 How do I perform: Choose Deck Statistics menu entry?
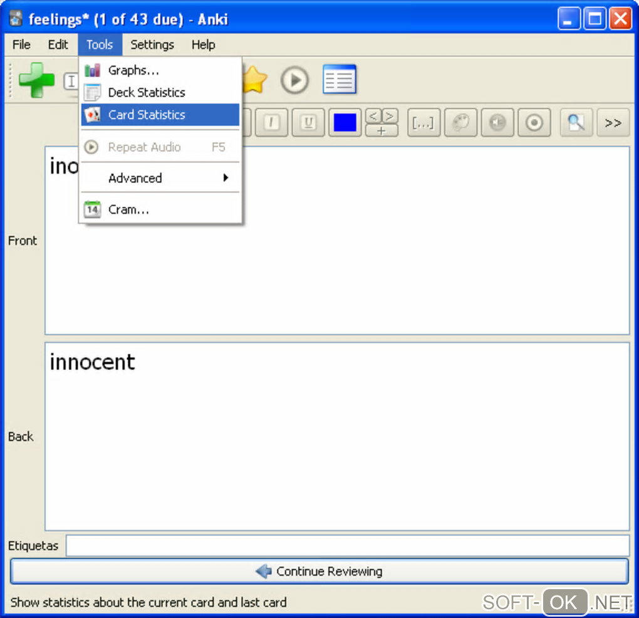(x=160, y=93)
